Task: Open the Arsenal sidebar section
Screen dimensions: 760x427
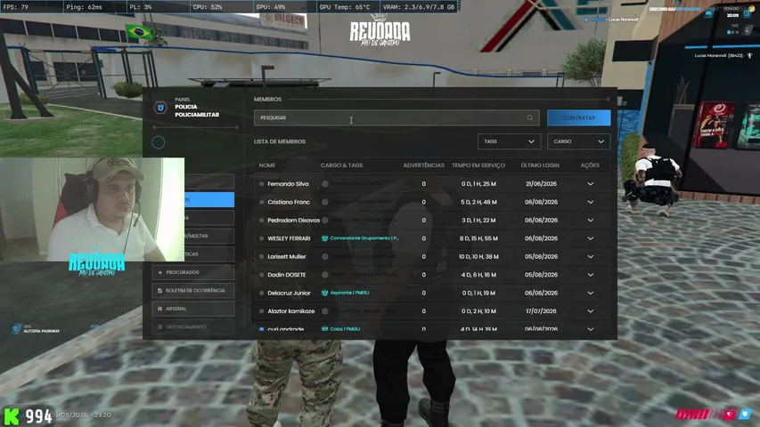Action: pos(193,309)
